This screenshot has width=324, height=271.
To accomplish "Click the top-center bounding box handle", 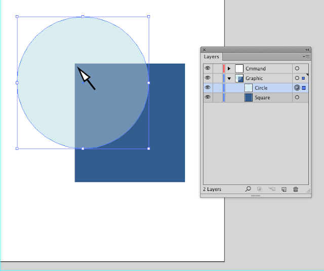I will [83, 17].
